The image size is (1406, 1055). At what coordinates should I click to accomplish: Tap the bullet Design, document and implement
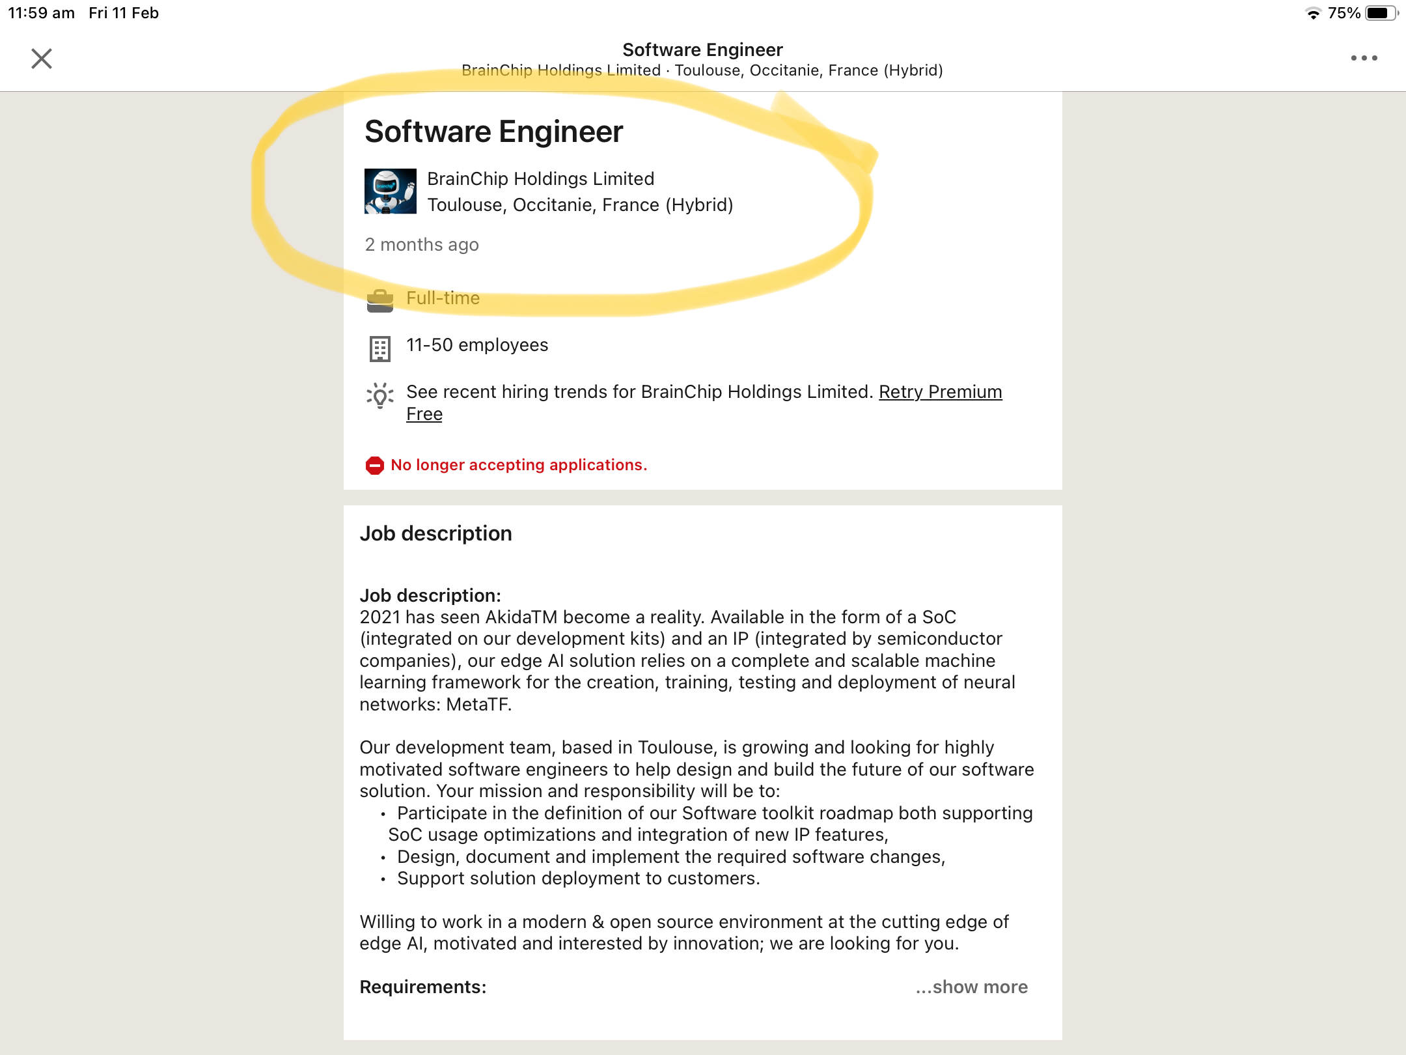pos(671,856)
